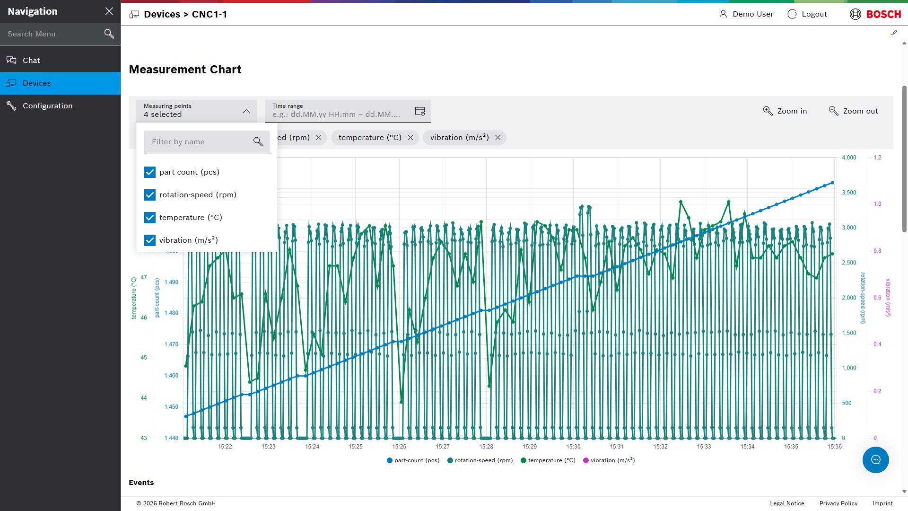Open Legal Notice link
This screenshot has height=511, width=908.
[x=787, y=503]
